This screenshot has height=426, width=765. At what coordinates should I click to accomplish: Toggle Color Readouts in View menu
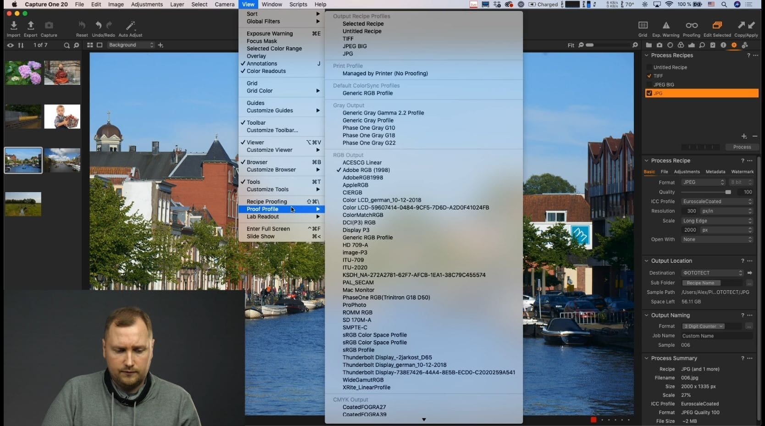click(281, 71)
